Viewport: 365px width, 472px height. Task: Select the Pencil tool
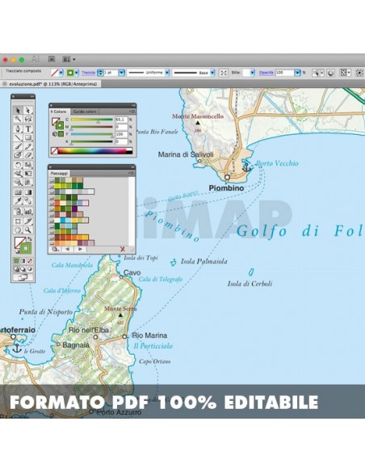coord(28,146)
